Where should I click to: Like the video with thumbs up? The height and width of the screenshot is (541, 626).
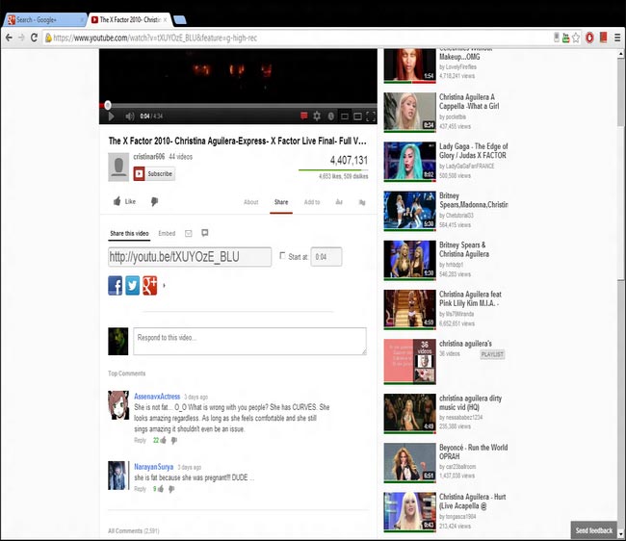pyautogui.click(x=124, y=201)
